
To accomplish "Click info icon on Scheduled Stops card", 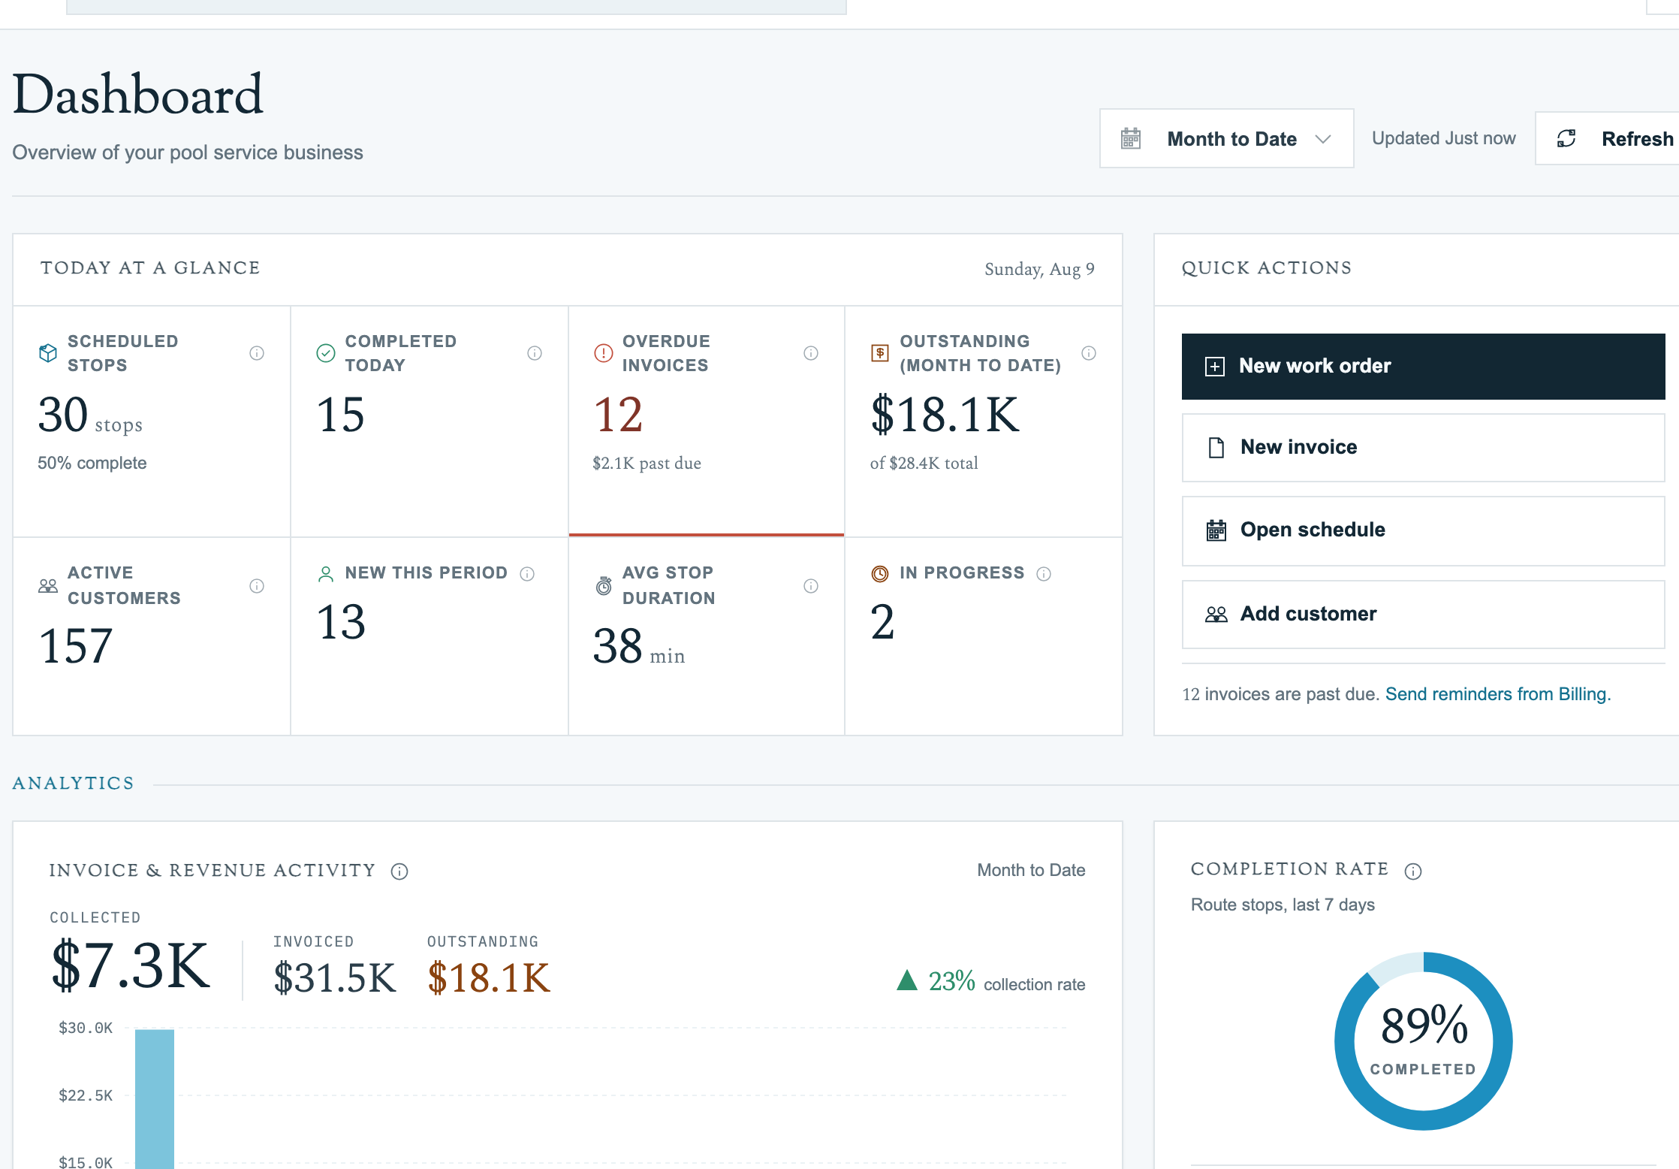I will [257, 353].
